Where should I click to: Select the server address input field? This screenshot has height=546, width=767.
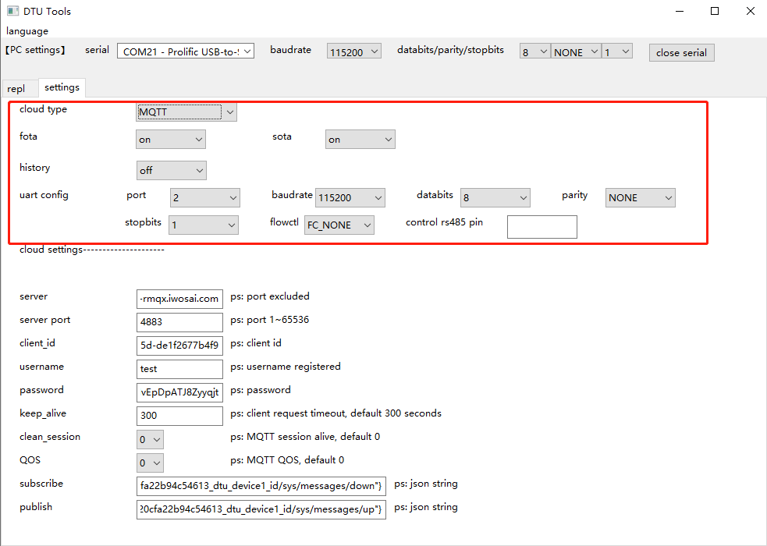[x=179, y=299]
